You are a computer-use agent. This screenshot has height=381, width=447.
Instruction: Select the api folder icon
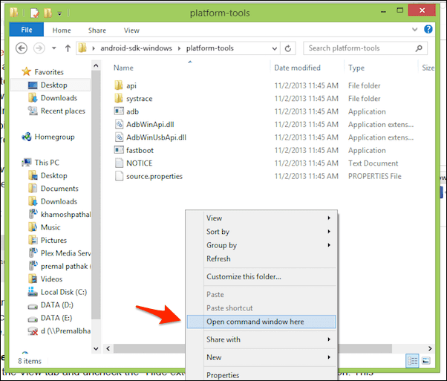119,85
